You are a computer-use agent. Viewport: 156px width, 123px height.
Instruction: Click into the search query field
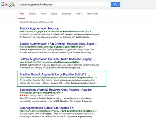point(64,4)
